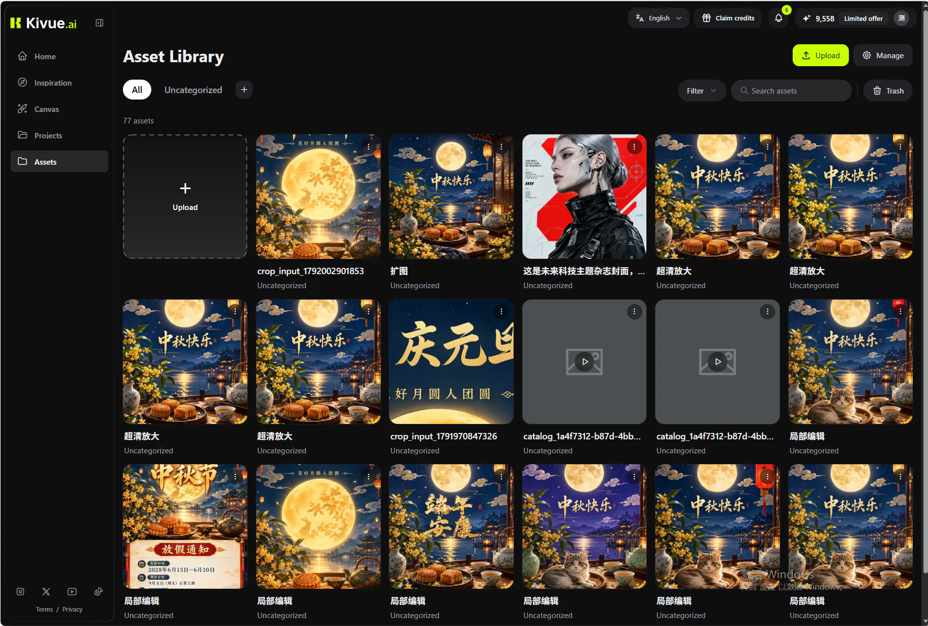The image size is (928, 626).
Task: Click the Terms link
Action: (x=44, y=610)
